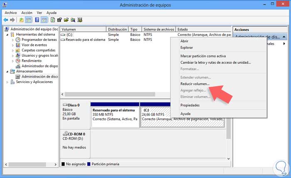The width and height of the screenshot is (291, 178).
Task: Select Marcar partición como activa
Action: point(203,56)
